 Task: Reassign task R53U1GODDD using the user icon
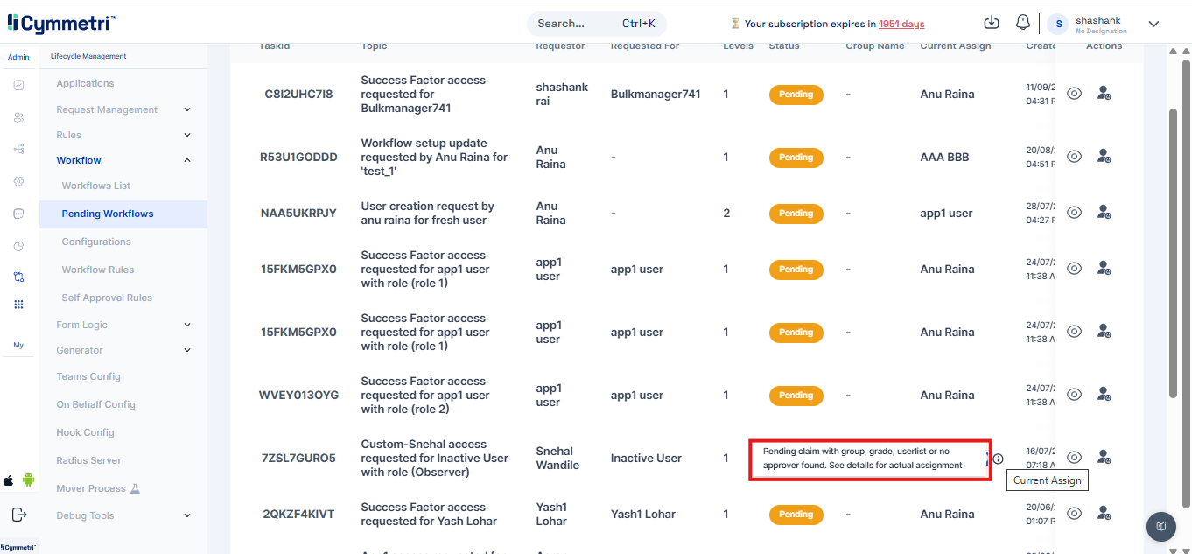pyautogui.click(x=1104, y=156)
